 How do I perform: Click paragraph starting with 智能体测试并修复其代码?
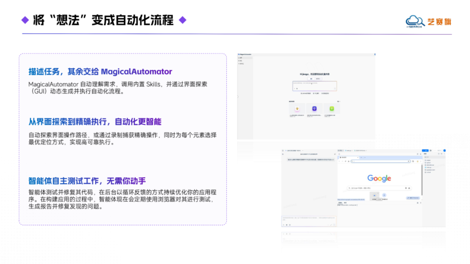click(x=122, y=199)
